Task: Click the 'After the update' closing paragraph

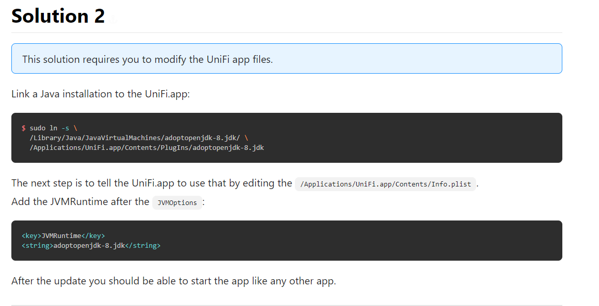Action: pyautogui.click(x=174, y=281)
